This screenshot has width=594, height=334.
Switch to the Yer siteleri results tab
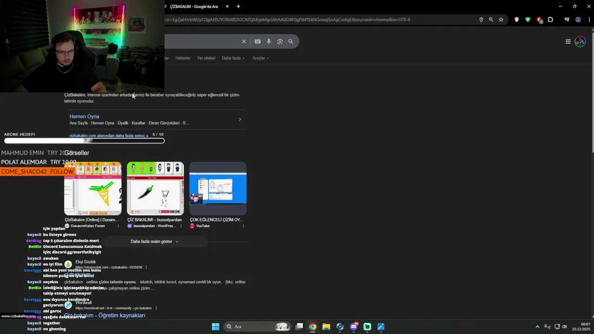pos(206,58)
